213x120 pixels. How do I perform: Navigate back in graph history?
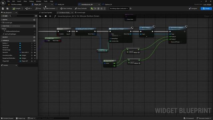tap(46, 16)
